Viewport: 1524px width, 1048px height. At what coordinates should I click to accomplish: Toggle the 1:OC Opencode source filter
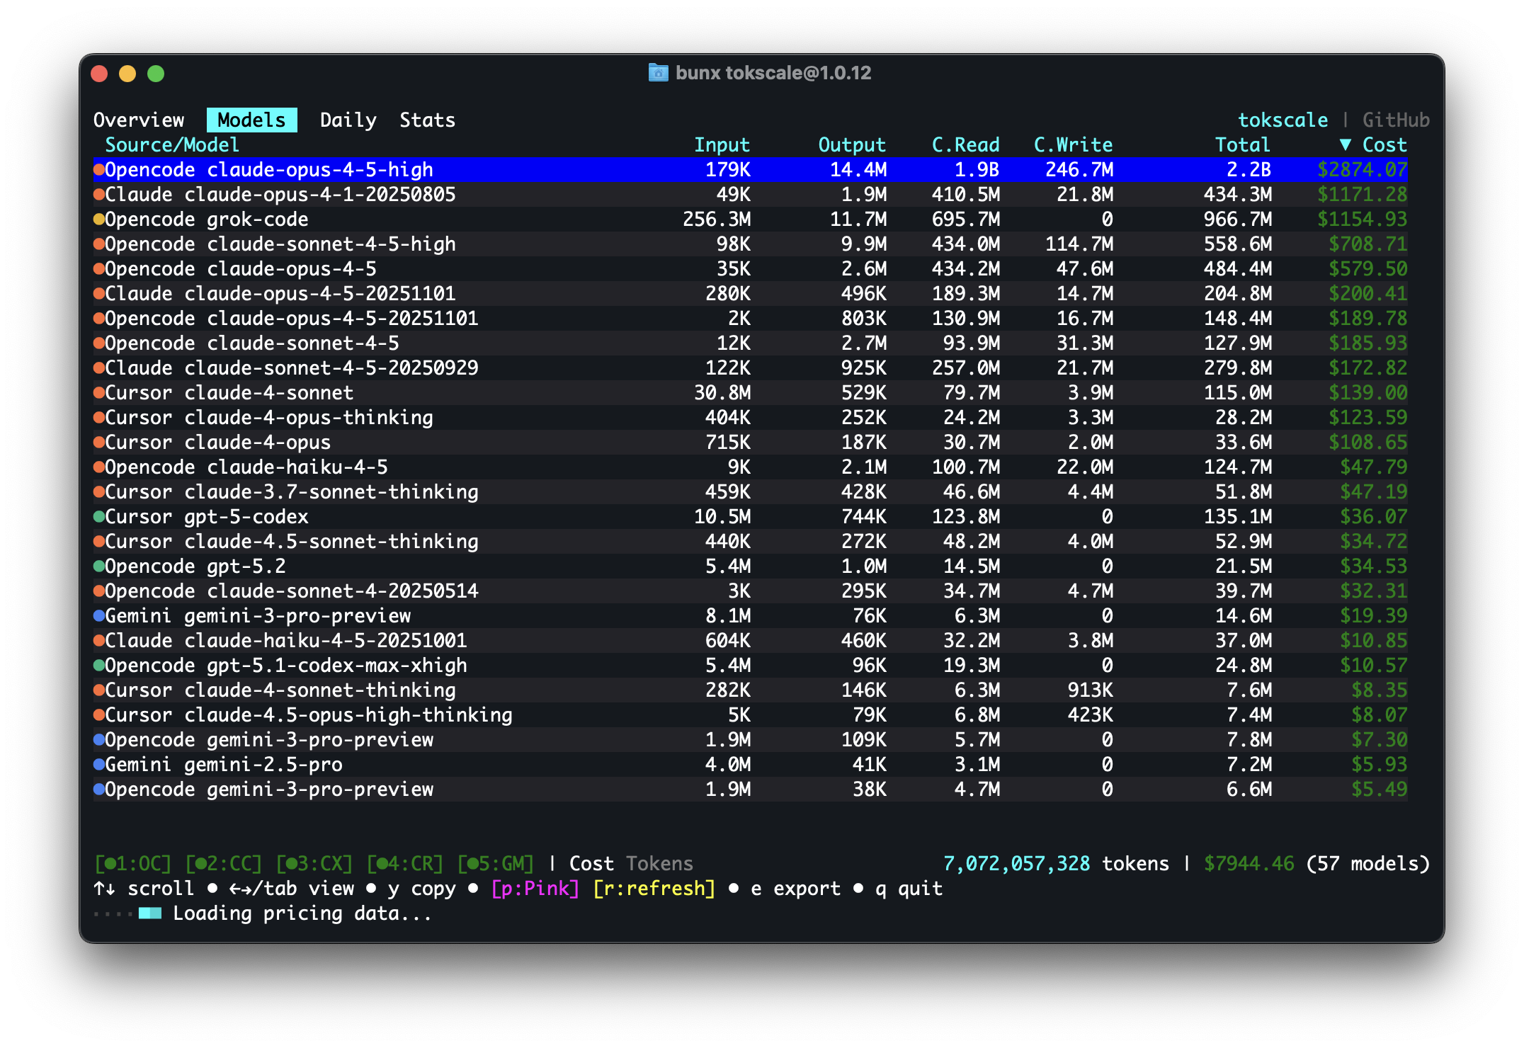pos(132,864)
